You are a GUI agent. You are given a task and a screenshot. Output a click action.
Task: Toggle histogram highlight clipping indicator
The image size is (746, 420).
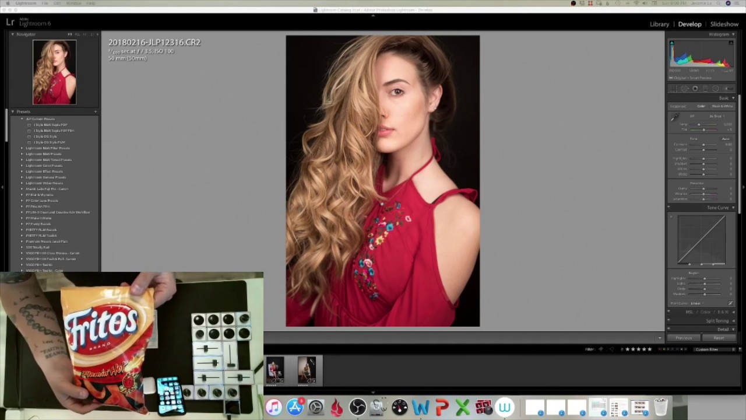coord(731,43)
